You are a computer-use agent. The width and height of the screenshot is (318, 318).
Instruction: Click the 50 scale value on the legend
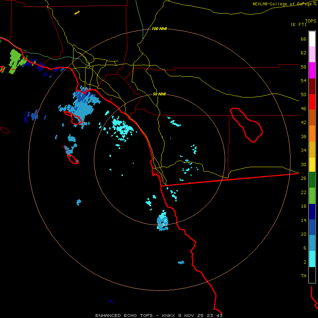tap(304, 95)
